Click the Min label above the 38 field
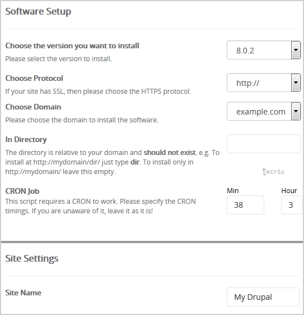 coord(233,190)
